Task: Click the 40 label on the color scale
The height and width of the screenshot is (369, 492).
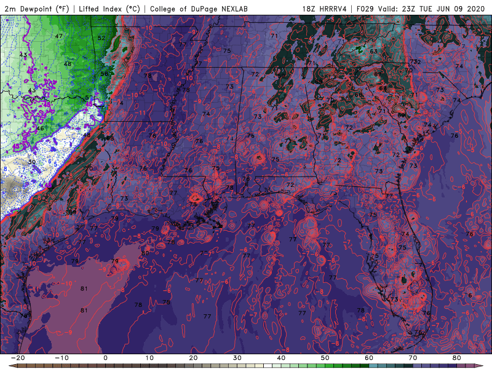Action: tap(281, 358)
